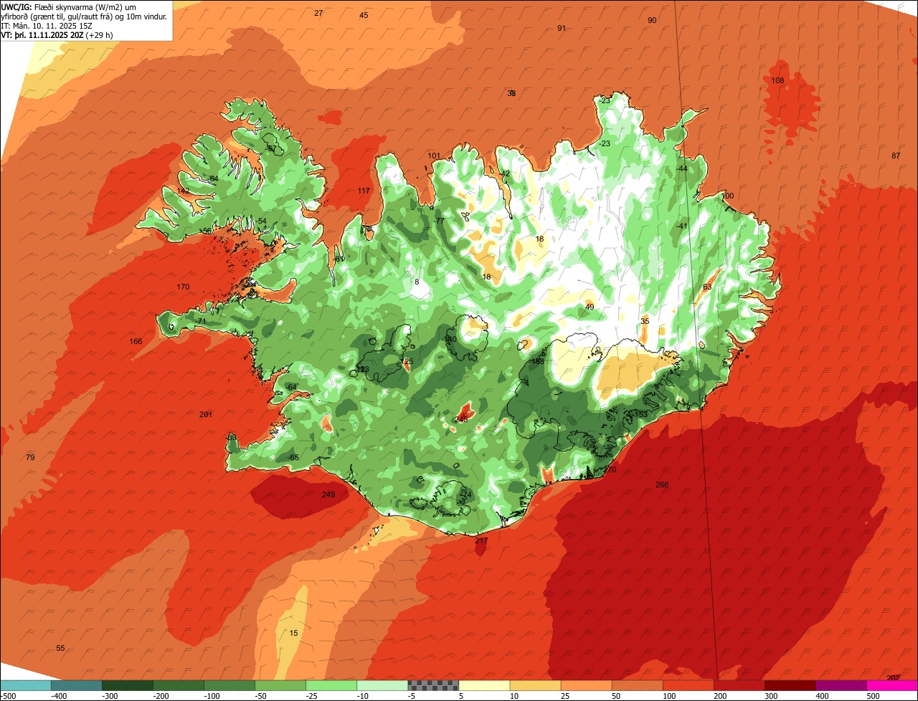Click the map value 45 at the top

point(364,15)
